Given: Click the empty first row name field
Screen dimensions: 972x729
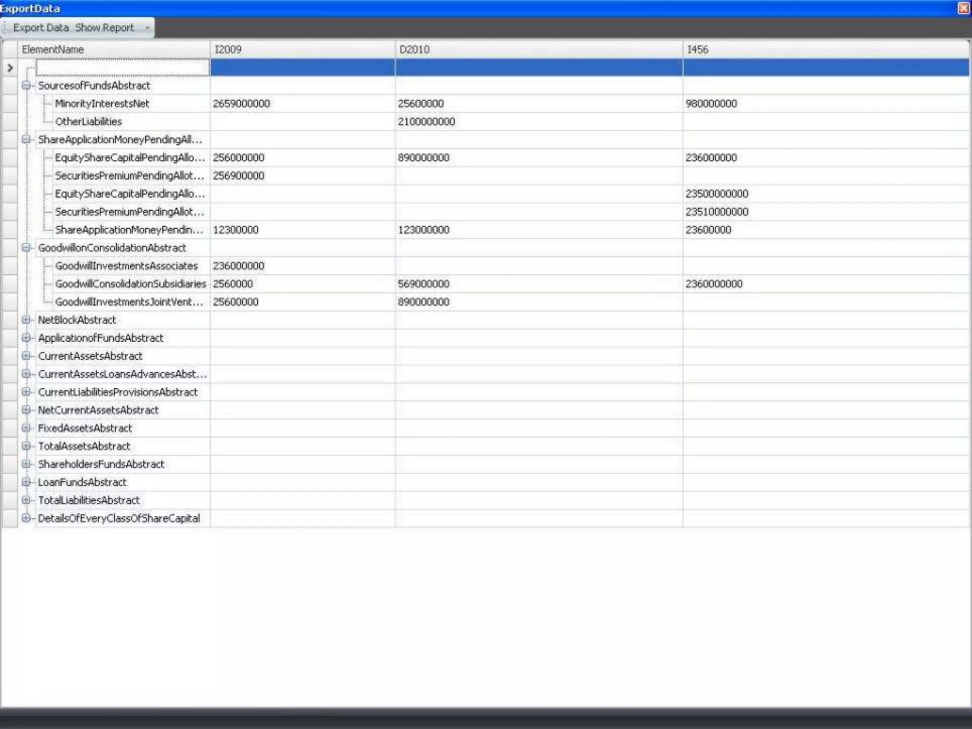Looking at the screenshot, I should click(x=122, y=68).
